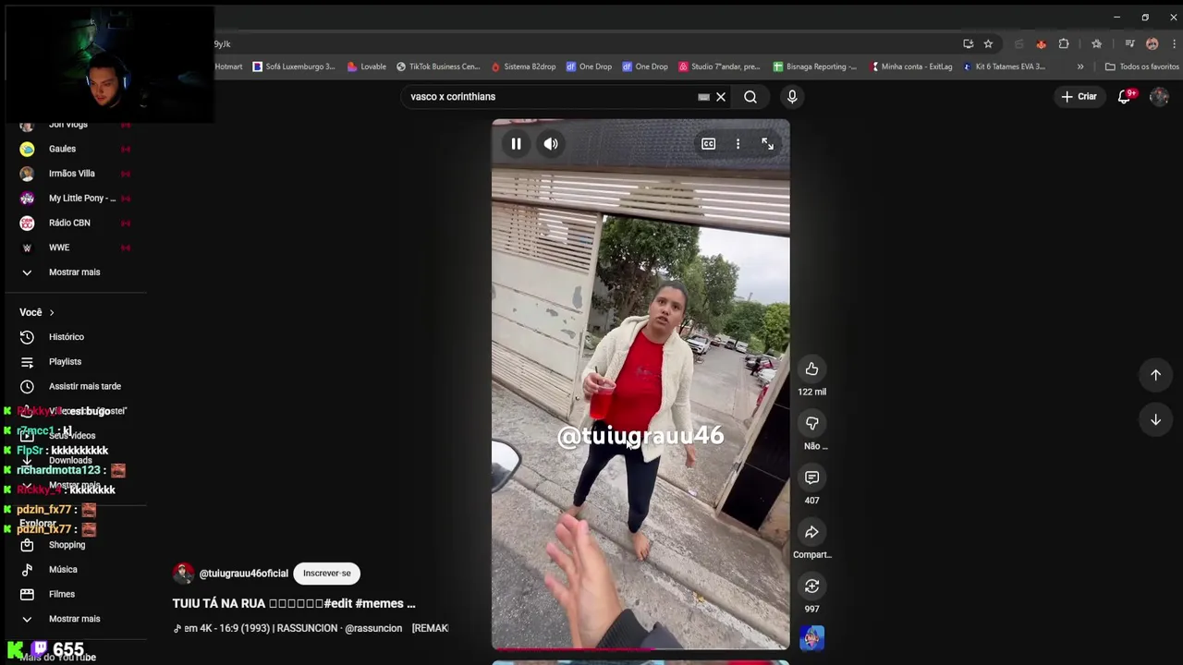Screen dimensions: 1183x665
Task: Go to the previous Short arrow
Action: click(x=1155, y=375)
